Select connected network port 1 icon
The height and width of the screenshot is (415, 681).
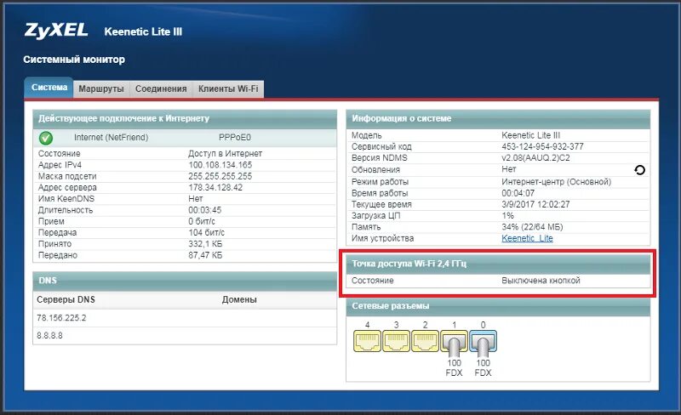[454, 343]
